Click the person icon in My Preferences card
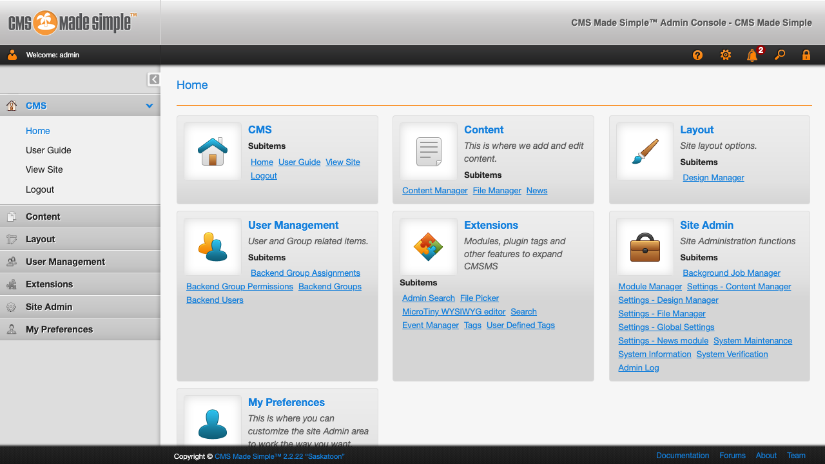The image size is (825, 464). pyautogui.click(x=213, y=424)
